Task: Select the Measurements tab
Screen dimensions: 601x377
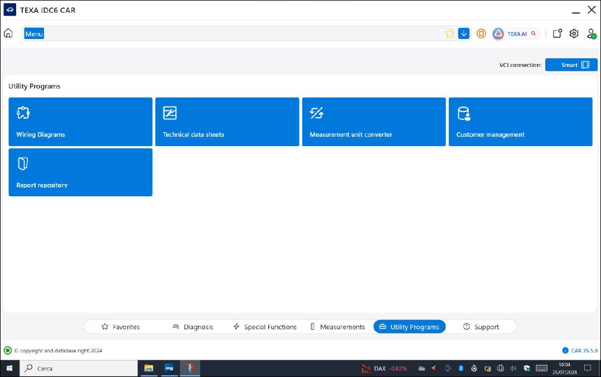Action: click(x=337, y=327)
